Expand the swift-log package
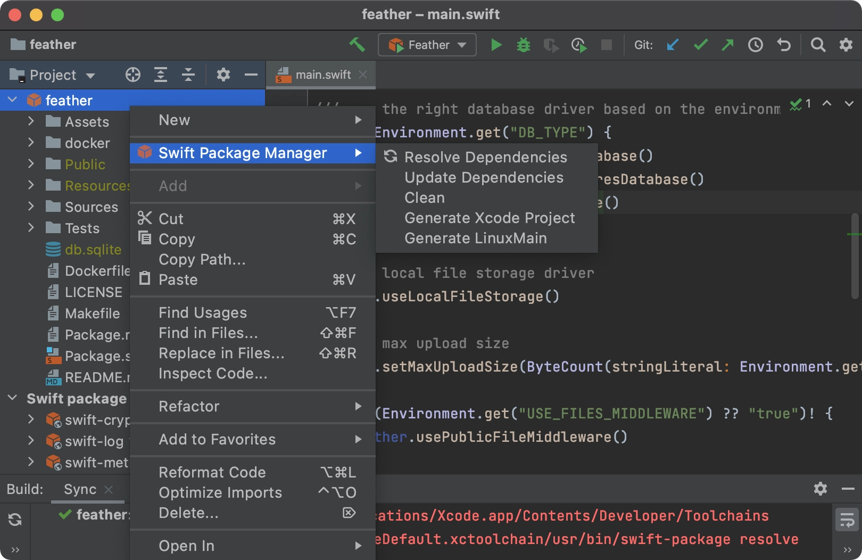This screenshot has width=862, height=560. [31, 441]
